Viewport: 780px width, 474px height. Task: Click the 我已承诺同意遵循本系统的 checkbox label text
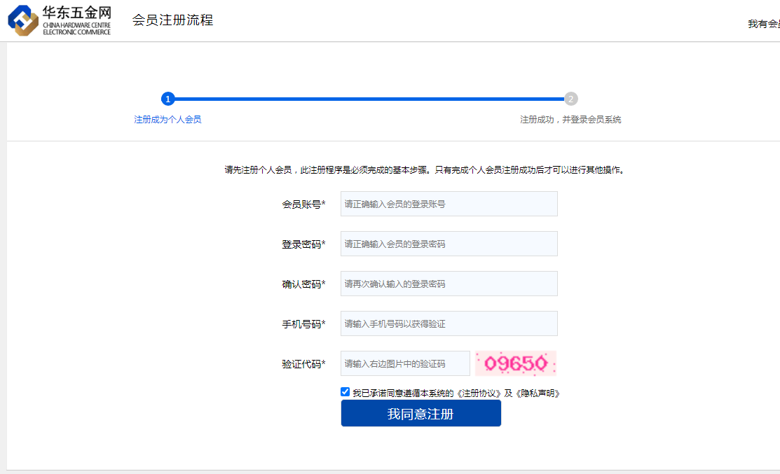tap(403, 393)
